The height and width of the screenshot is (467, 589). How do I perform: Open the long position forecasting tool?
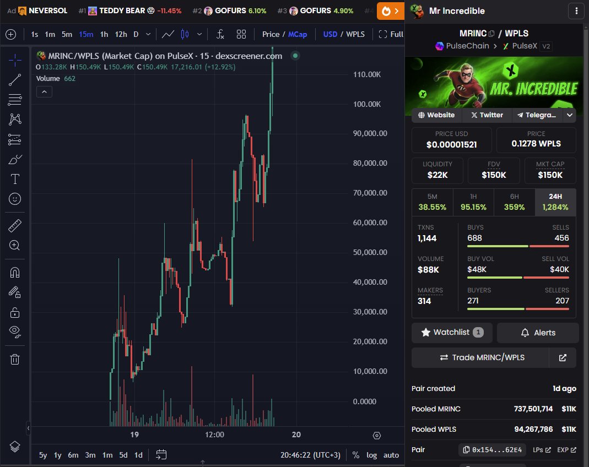pos(15,139)
